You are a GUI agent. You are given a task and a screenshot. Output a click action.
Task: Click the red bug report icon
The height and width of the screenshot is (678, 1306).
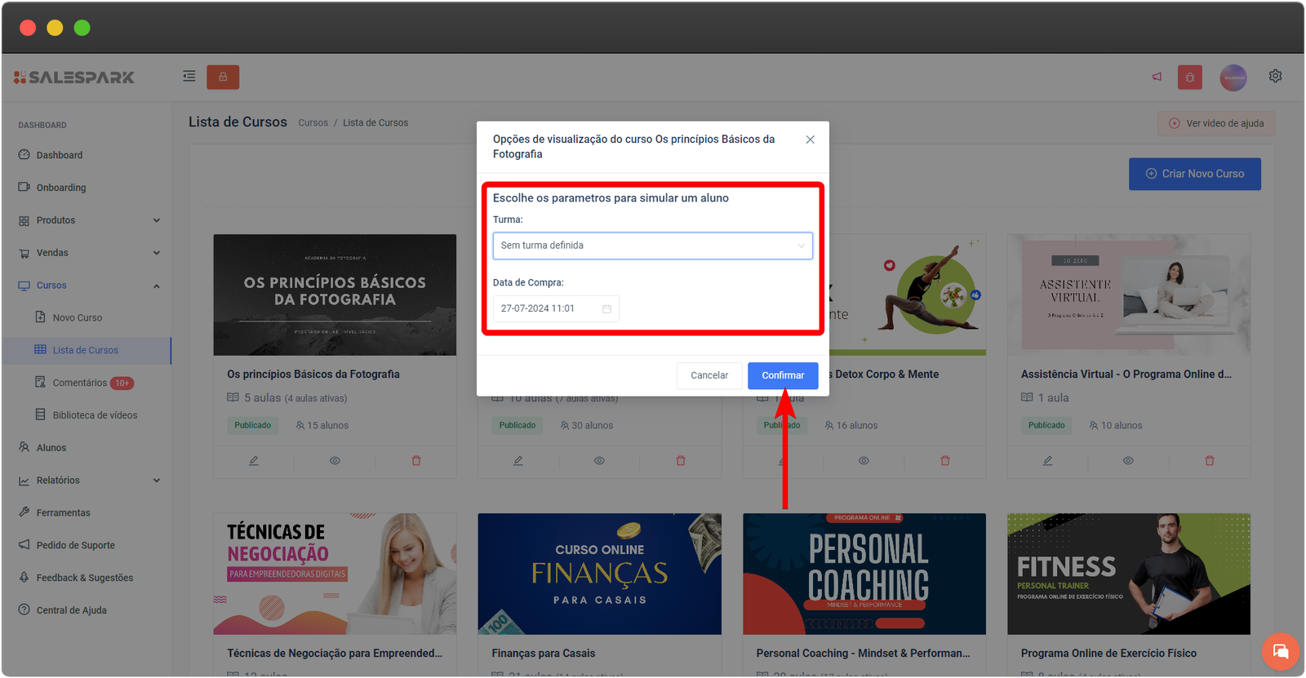pos(1190,78)
